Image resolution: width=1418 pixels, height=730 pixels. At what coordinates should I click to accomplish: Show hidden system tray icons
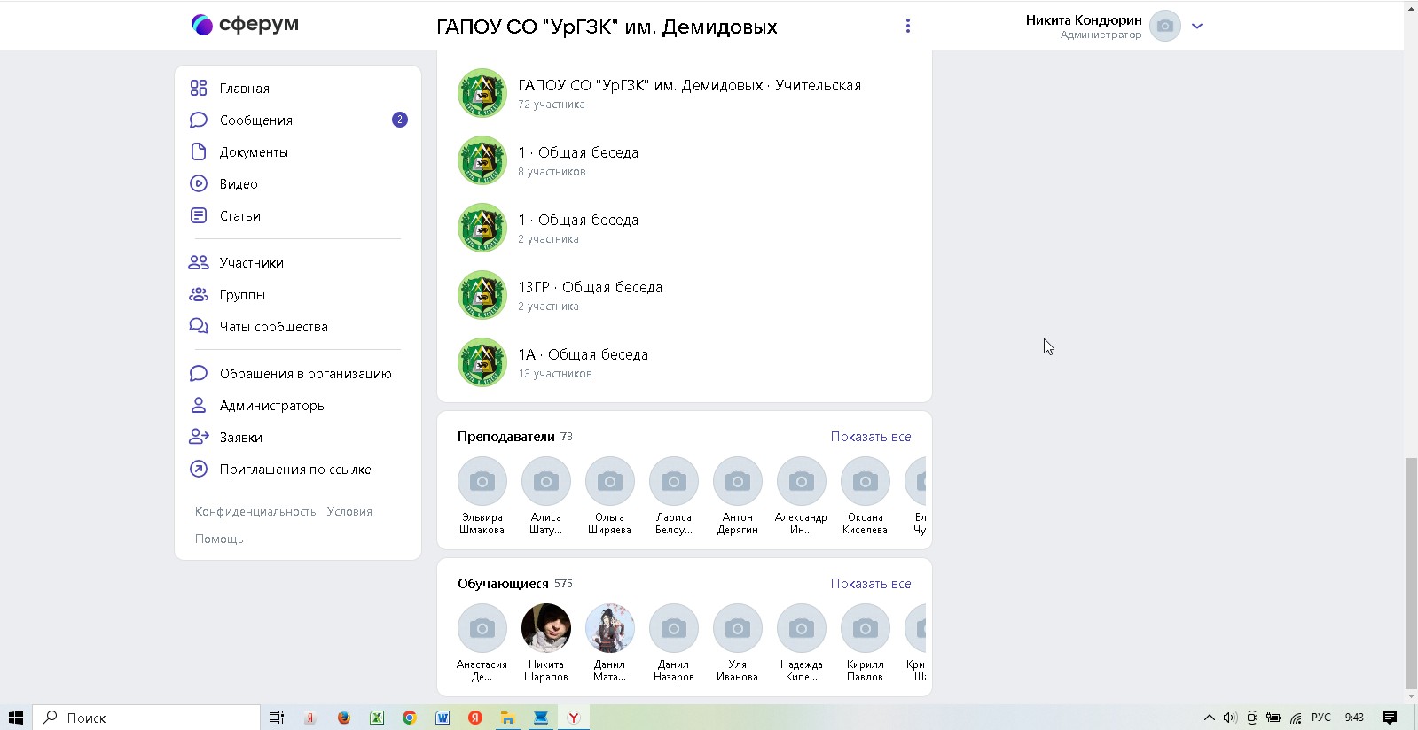(x=1209, y=718)
